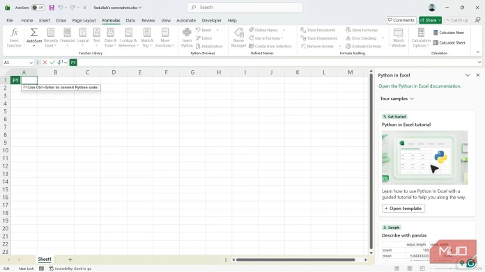This screenshot has width=485, height=272.
Task: Open Date & Time functions
Action: click(x=110, y=38)
